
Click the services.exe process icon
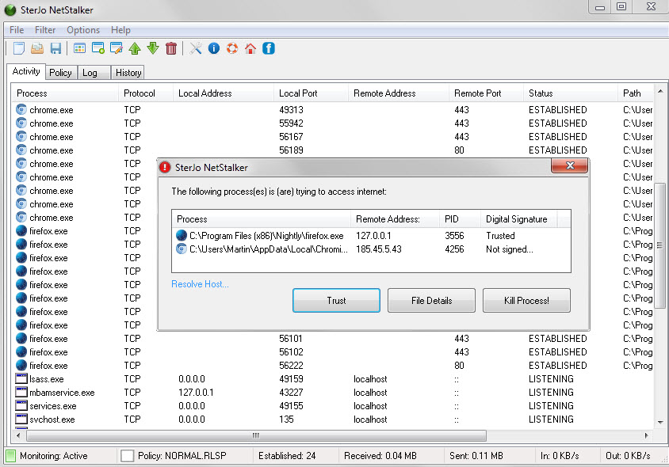(x=21, y=405)
